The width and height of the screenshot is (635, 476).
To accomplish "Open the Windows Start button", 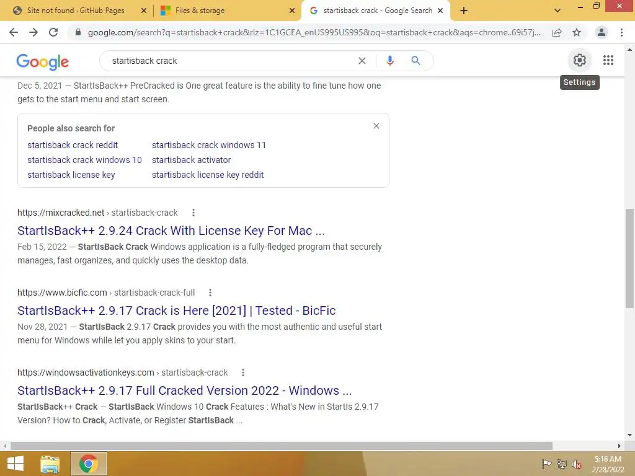I will click(16, 464).
